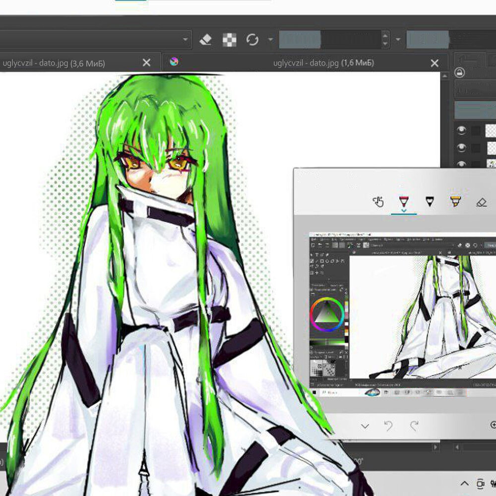Pick the black pencil tool
The height and width of the screenshot is (496, 496).
tap(430, 201)
